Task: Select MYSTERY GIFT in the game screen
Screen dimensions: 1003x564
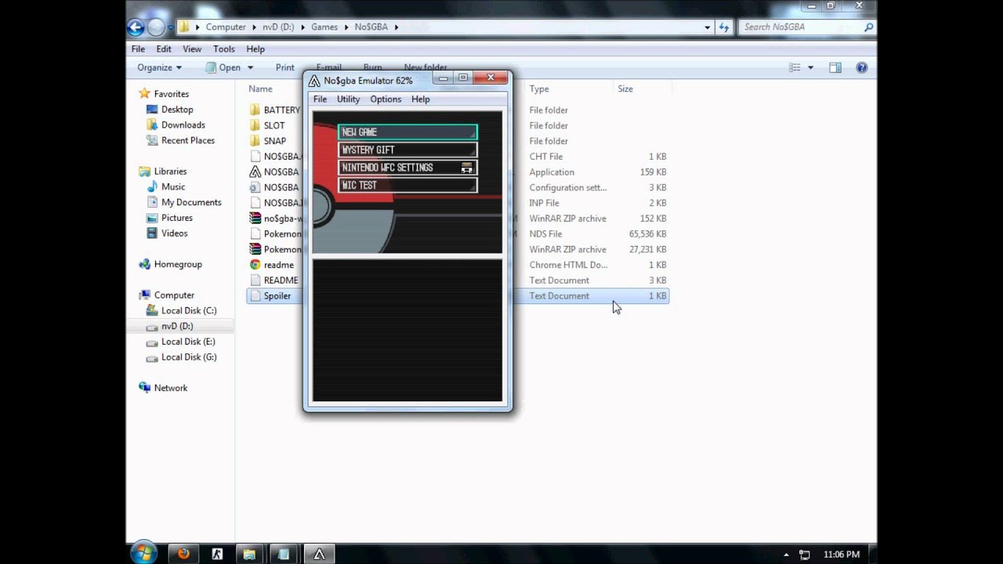Action: click(407, 150)
